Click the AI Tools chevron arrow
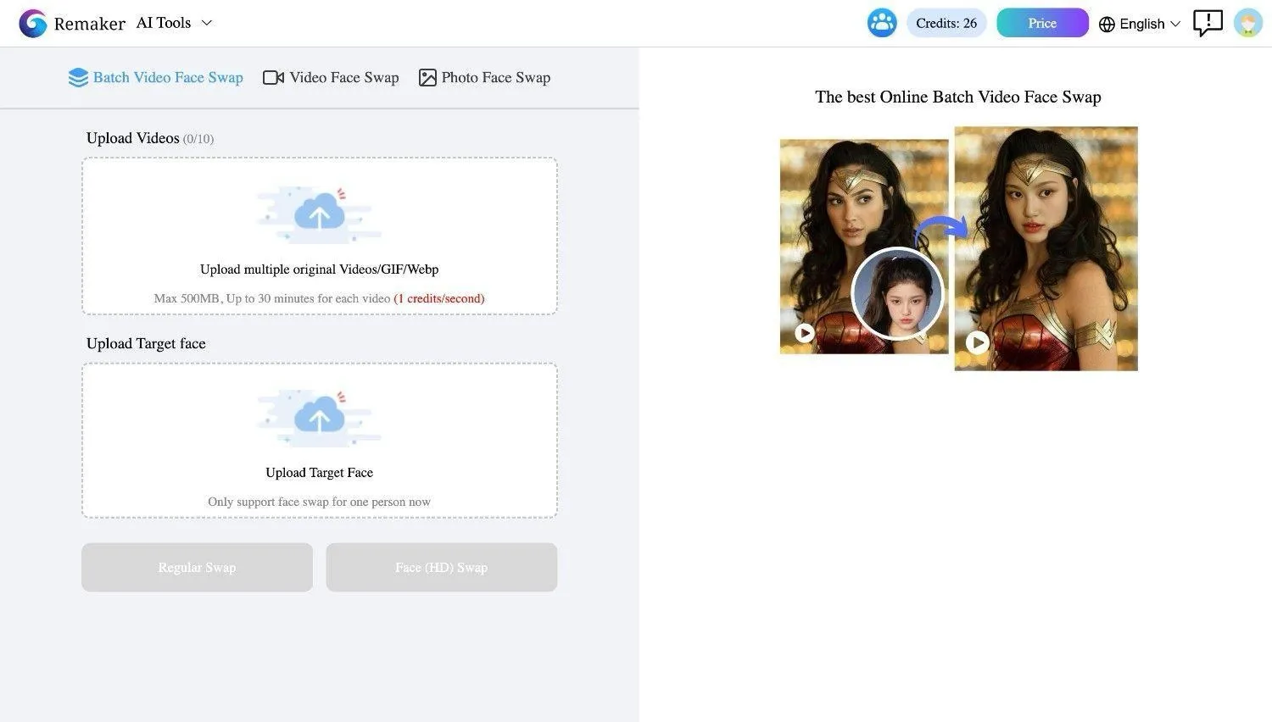This screenshot has height=722, width=1272. click(206, 23)
